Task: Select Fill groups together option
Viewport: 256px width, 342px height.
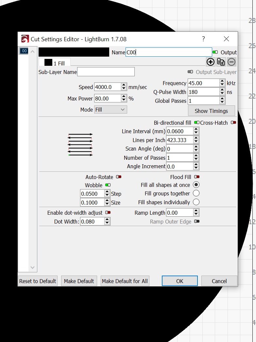Action: [196, 193]
